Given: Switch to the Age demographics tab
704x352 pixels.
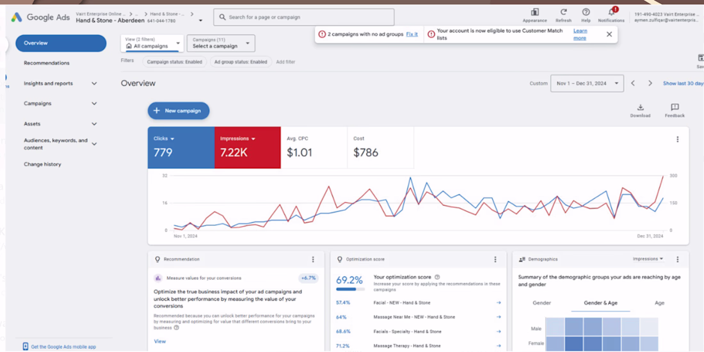Looking at the screenshot, I should 659,303.
